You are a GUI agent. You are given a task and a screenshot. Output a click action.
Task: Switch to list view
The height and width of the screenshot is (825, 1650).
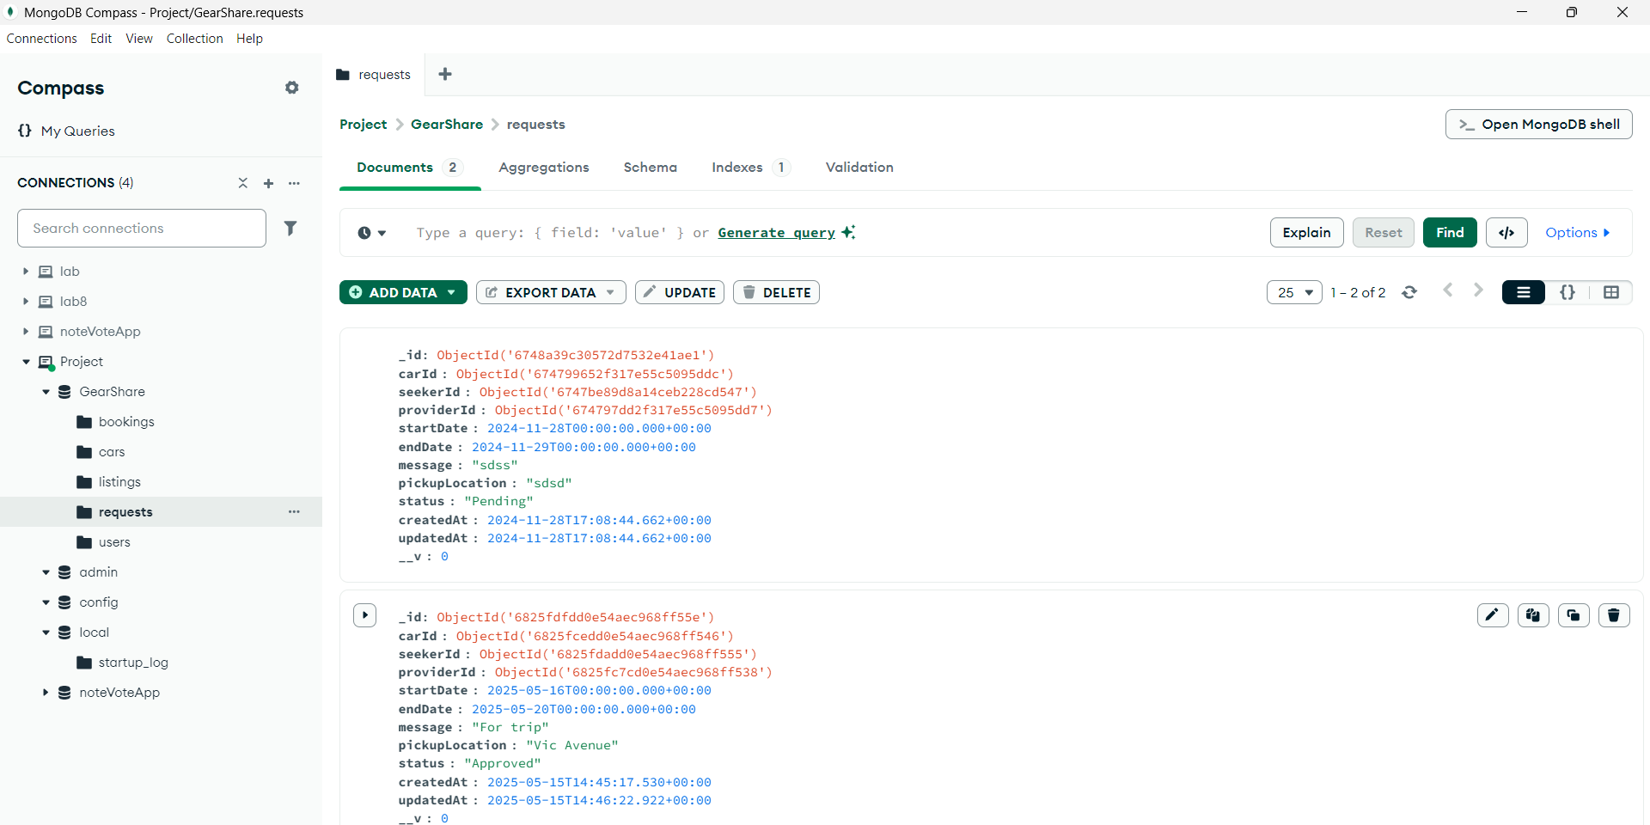(x=1524, y=292)
